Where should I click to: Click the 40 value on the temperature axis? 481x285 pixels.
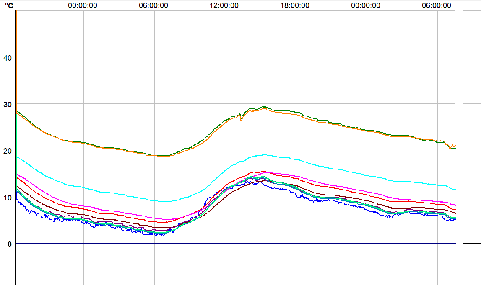(8, 57)
